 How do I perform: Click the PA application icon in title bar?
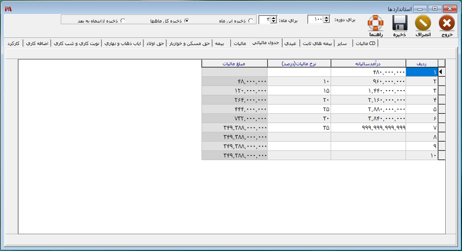coord(8,8)
